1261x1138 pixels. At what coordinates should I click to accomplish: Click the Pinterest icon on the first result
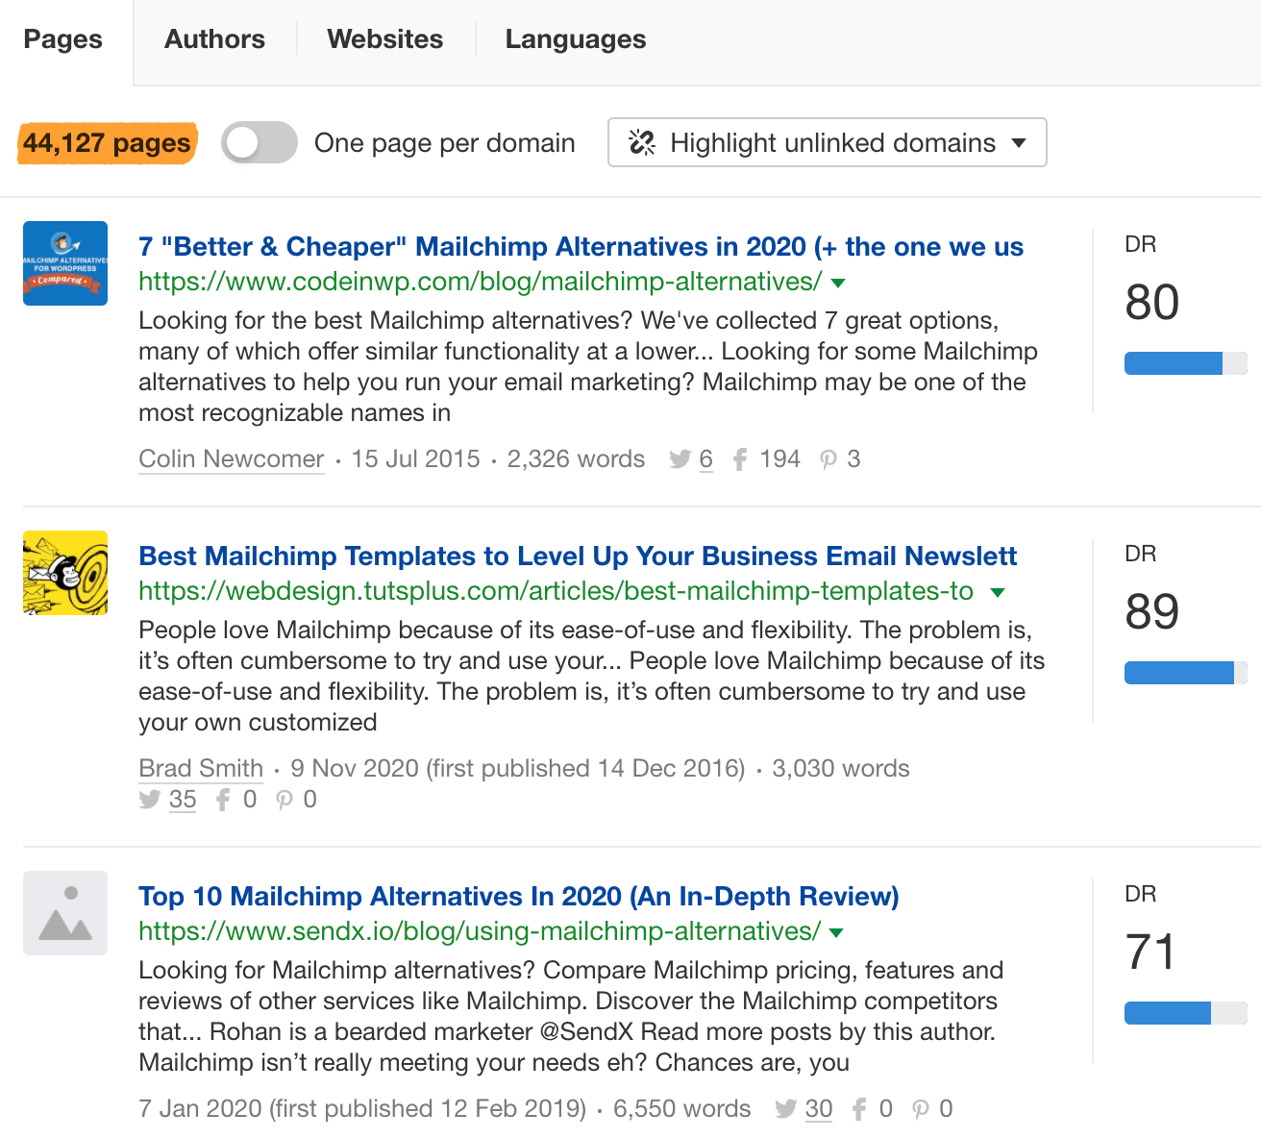pos(828,459)
